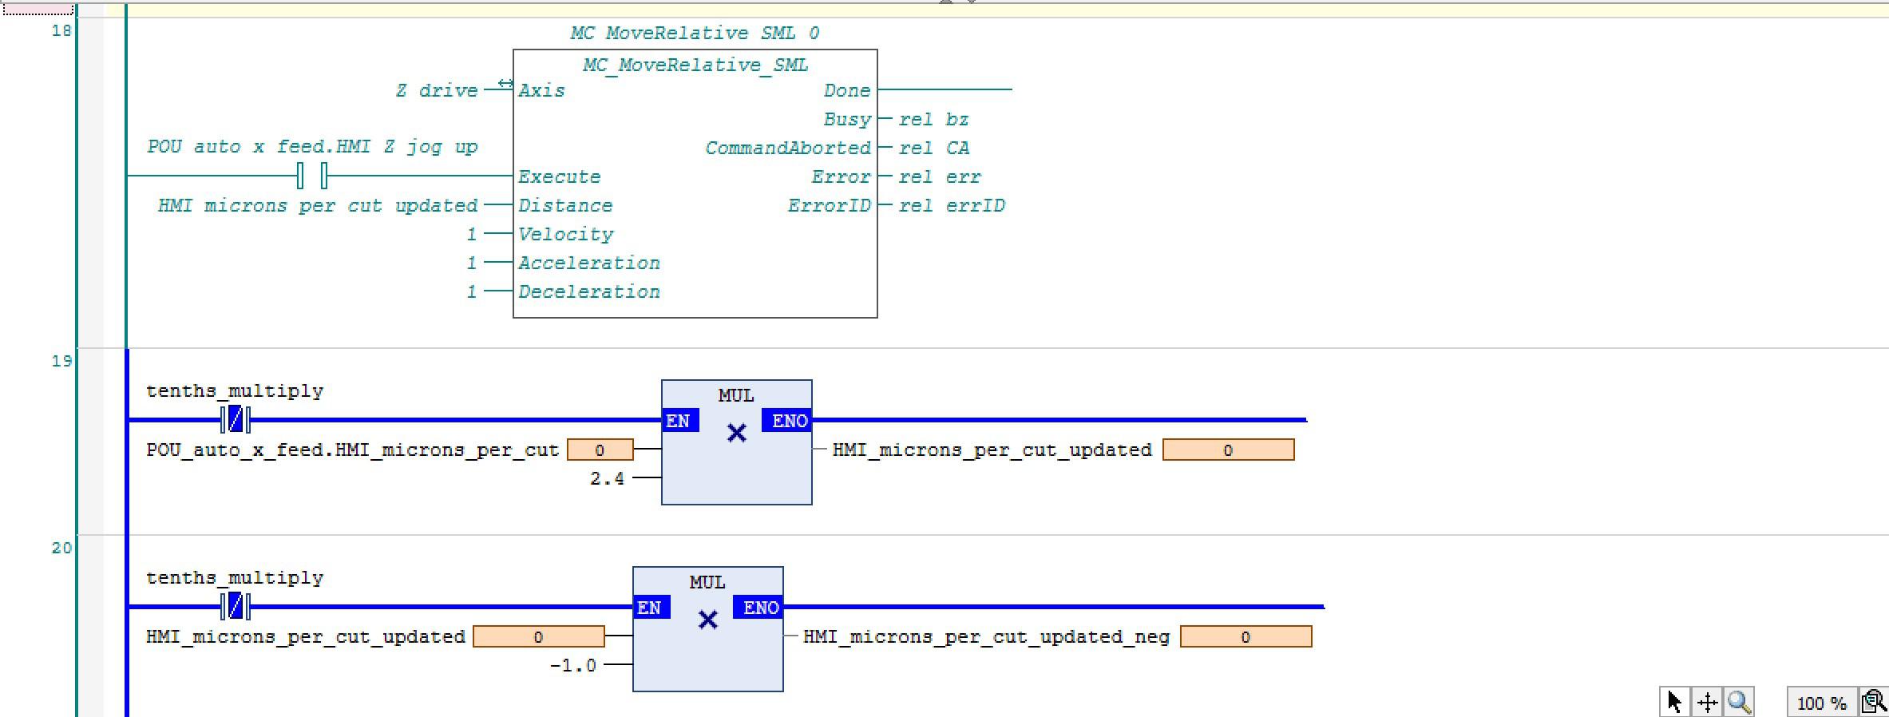Viewport: 1889px width, 717px height.
Task: Toggle the tenths_multiply negated contact in network 20
Action: (x=235, y=607)
